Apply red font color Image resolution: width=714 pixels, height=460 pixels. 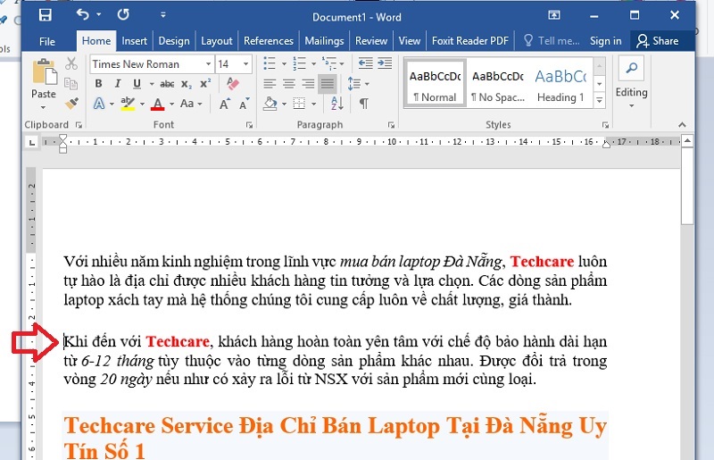158,104
